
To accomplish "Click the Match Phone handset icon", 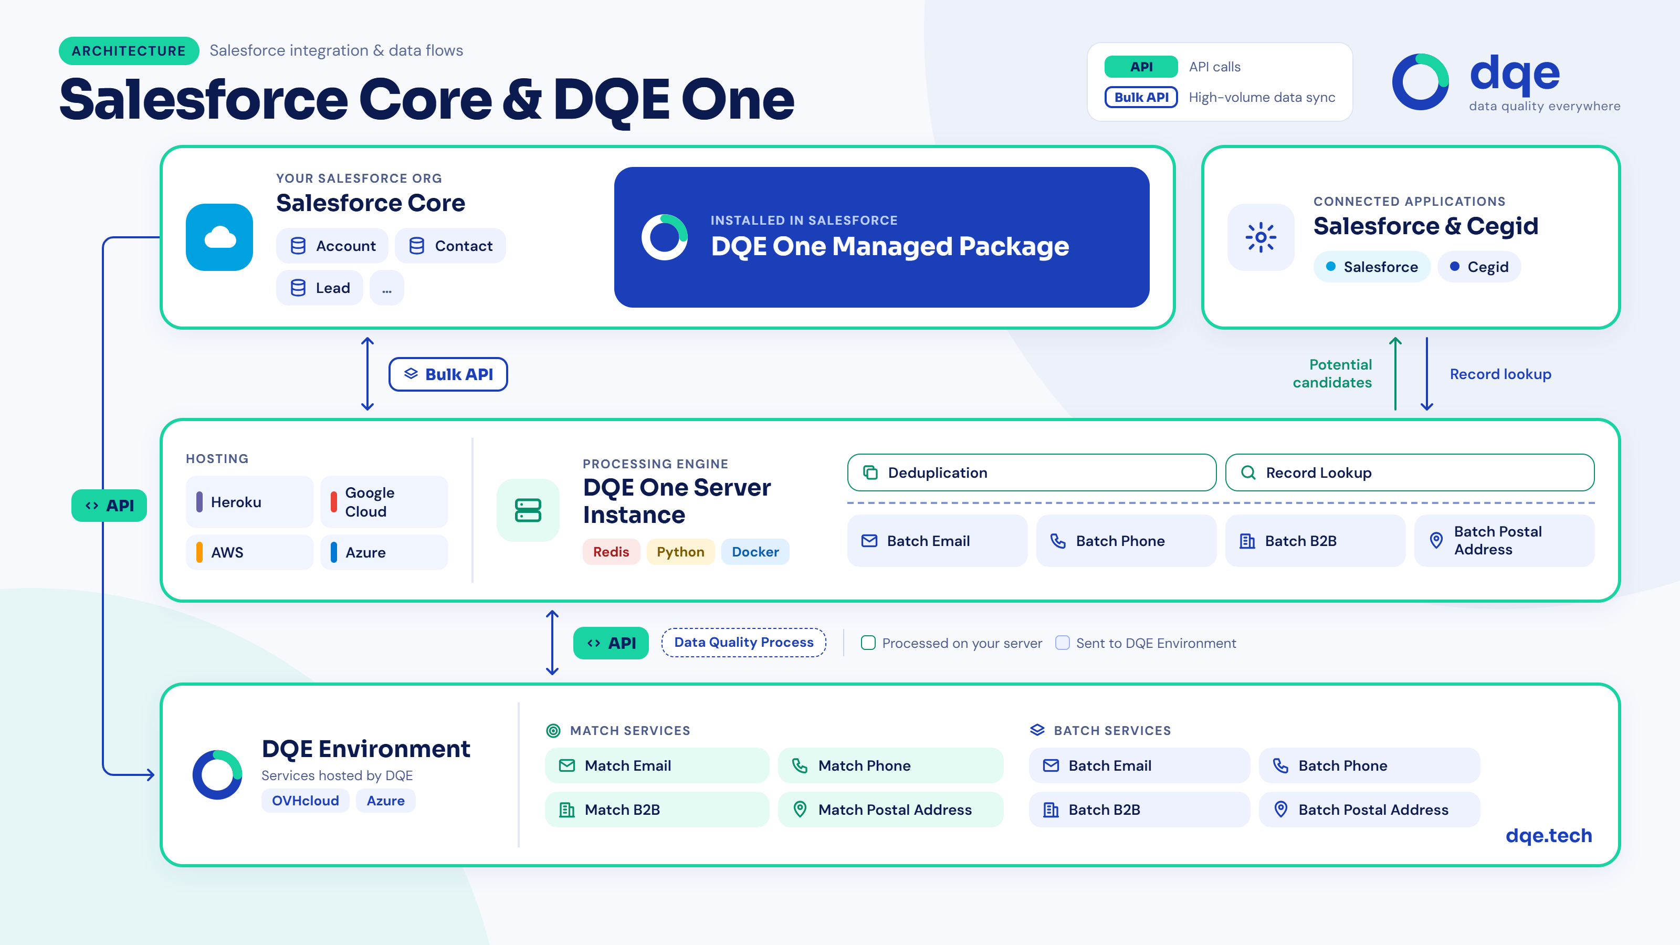I will 800,765.
